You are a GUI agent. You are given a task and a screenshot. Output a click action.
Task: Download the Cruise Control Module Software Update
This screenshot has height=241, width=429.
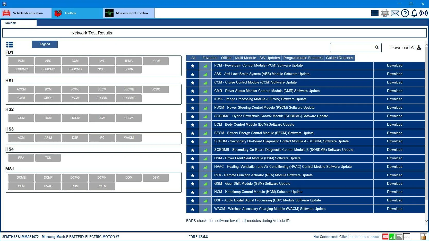point(394,82)
